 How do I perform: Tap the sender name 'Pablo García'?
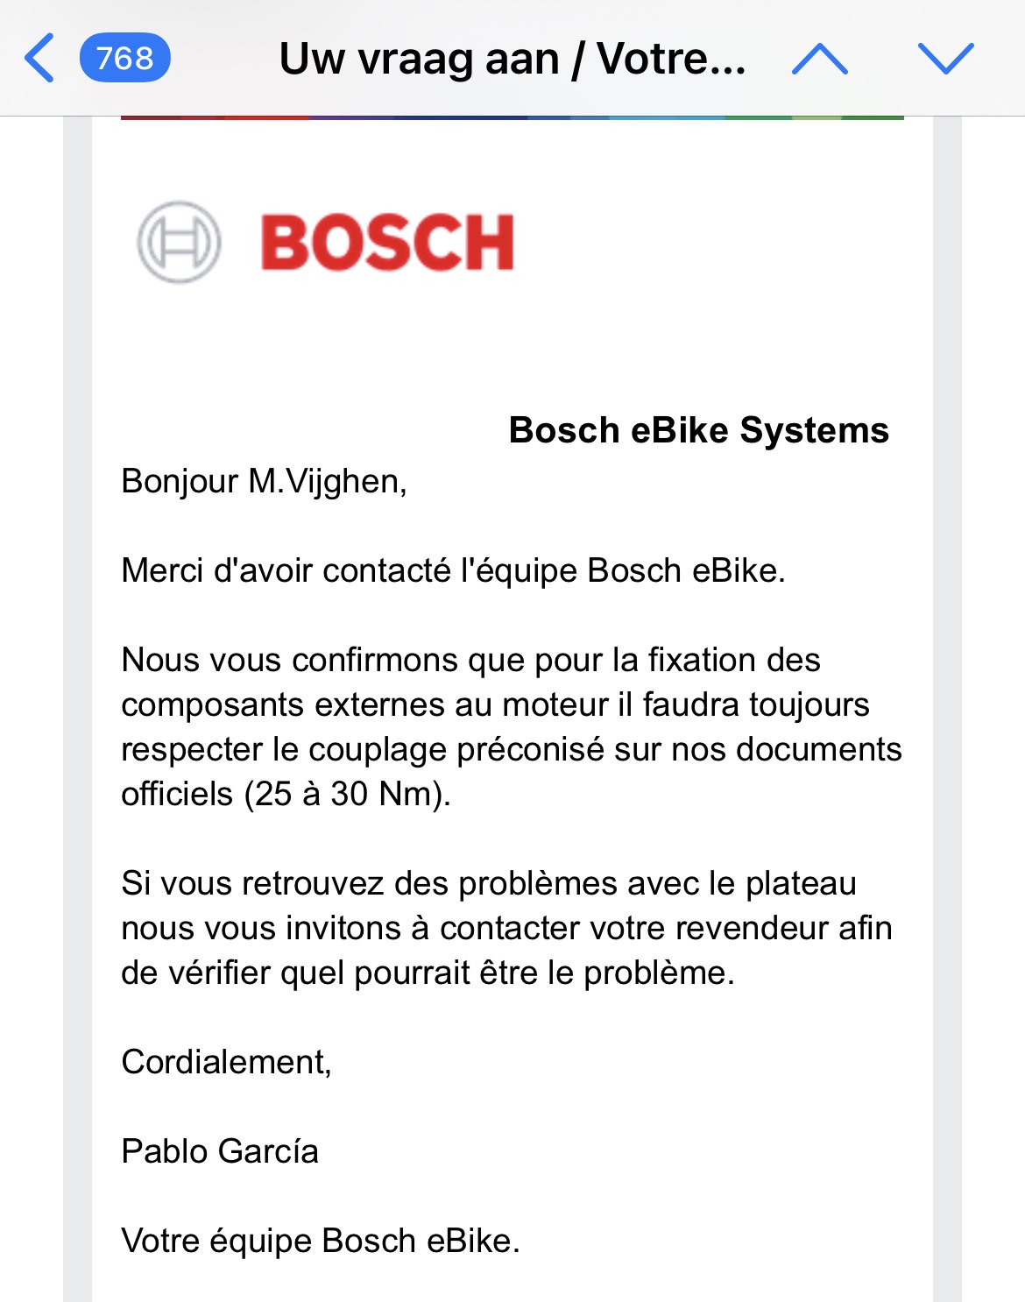click(x=220, y=1151)
